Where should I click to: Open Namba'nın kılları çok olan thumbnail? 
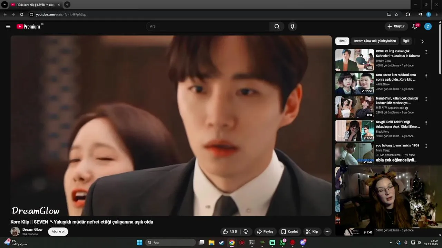point(355,107)
